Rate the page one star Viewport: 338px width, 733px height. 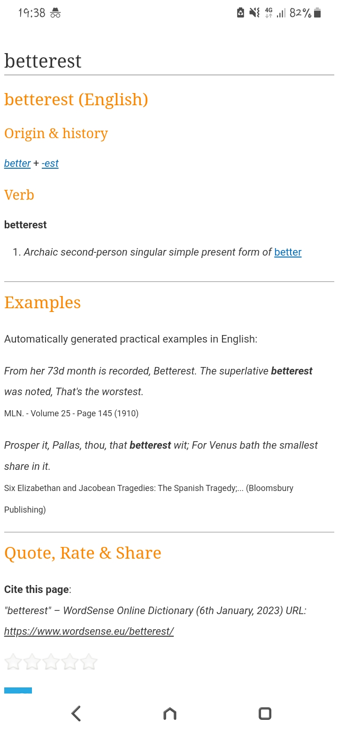point(13,662)
